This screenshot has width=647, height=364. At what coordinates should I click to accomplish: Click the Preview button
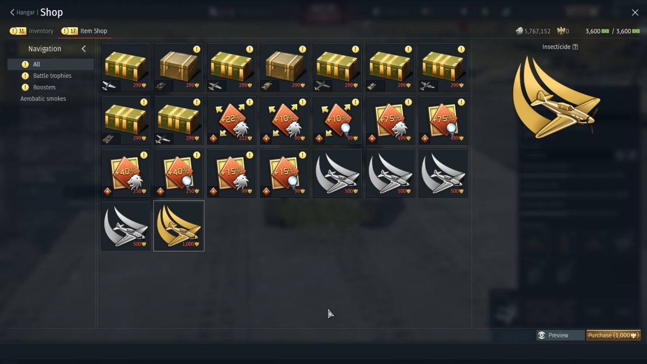pos(560,335)
